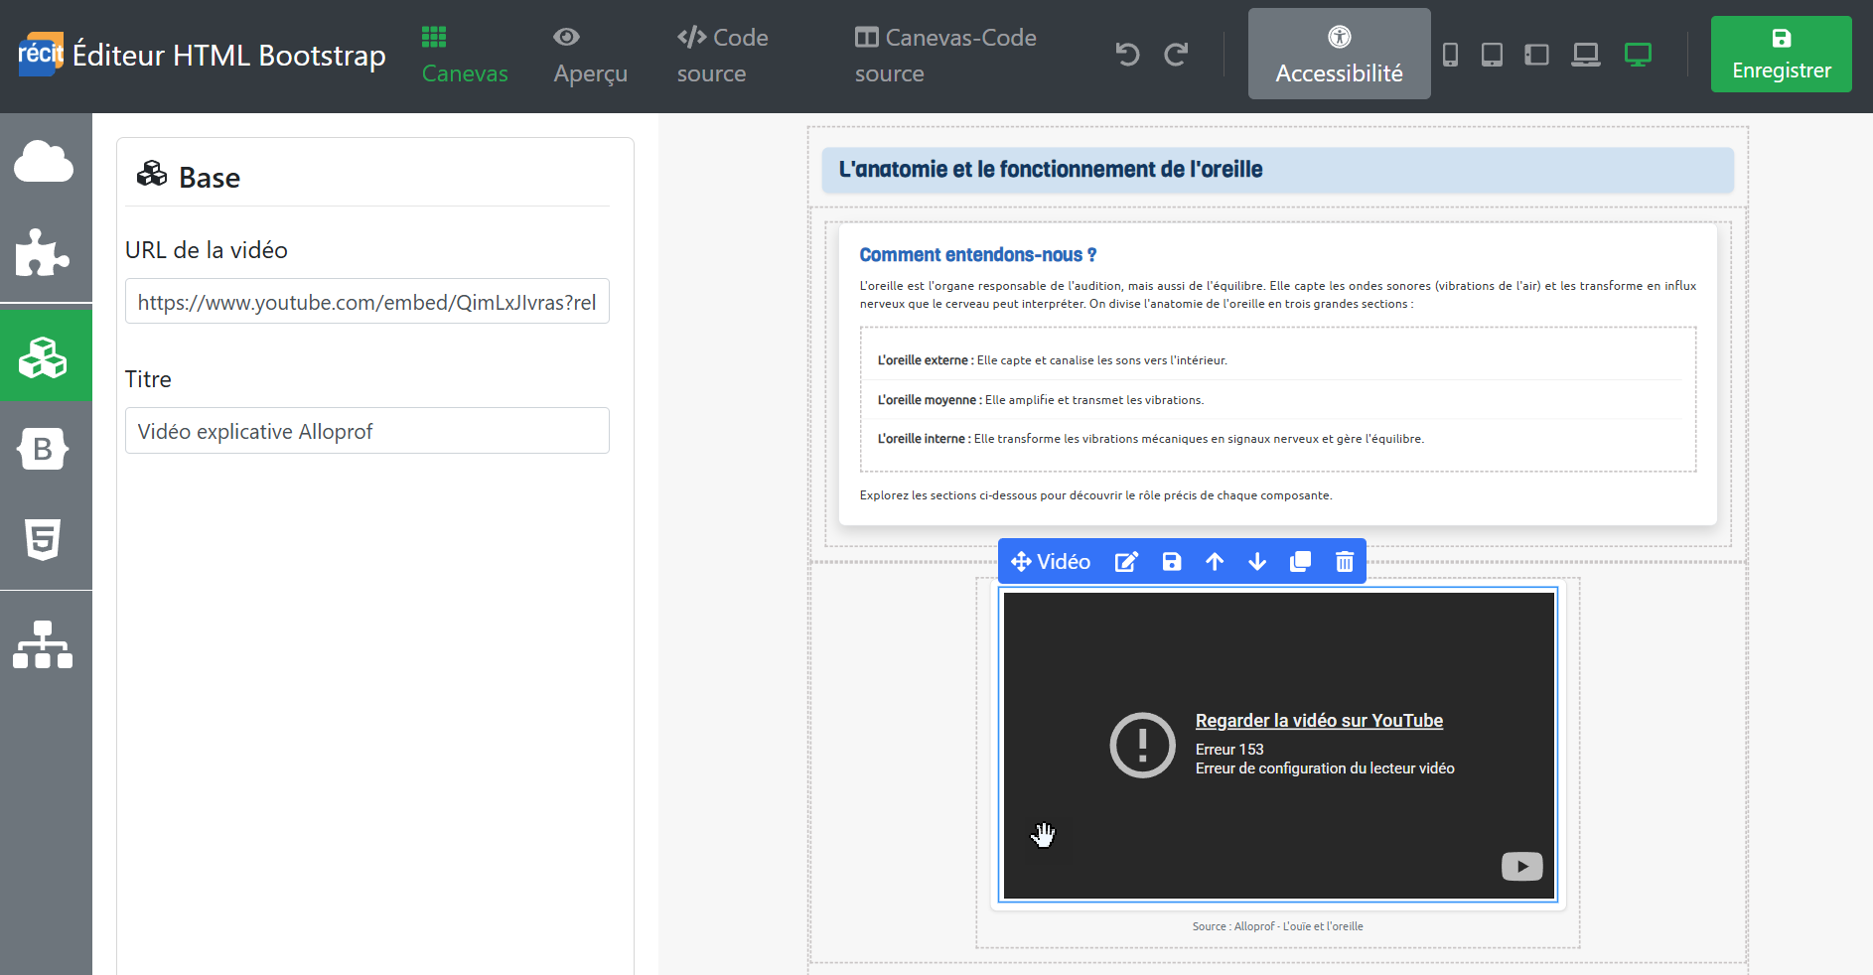Screen dimensions: 1873x975
Task: Open the HTML5 icon panel
Action: pos(44,540)
